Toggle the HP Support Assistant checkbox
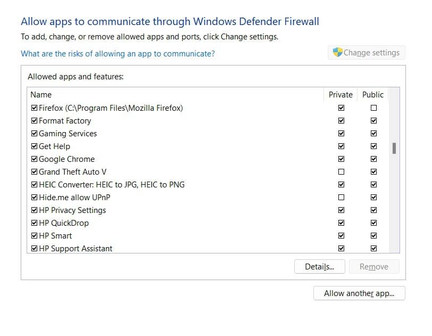Viewport: 432px width, 336px height. coord(34,248)
